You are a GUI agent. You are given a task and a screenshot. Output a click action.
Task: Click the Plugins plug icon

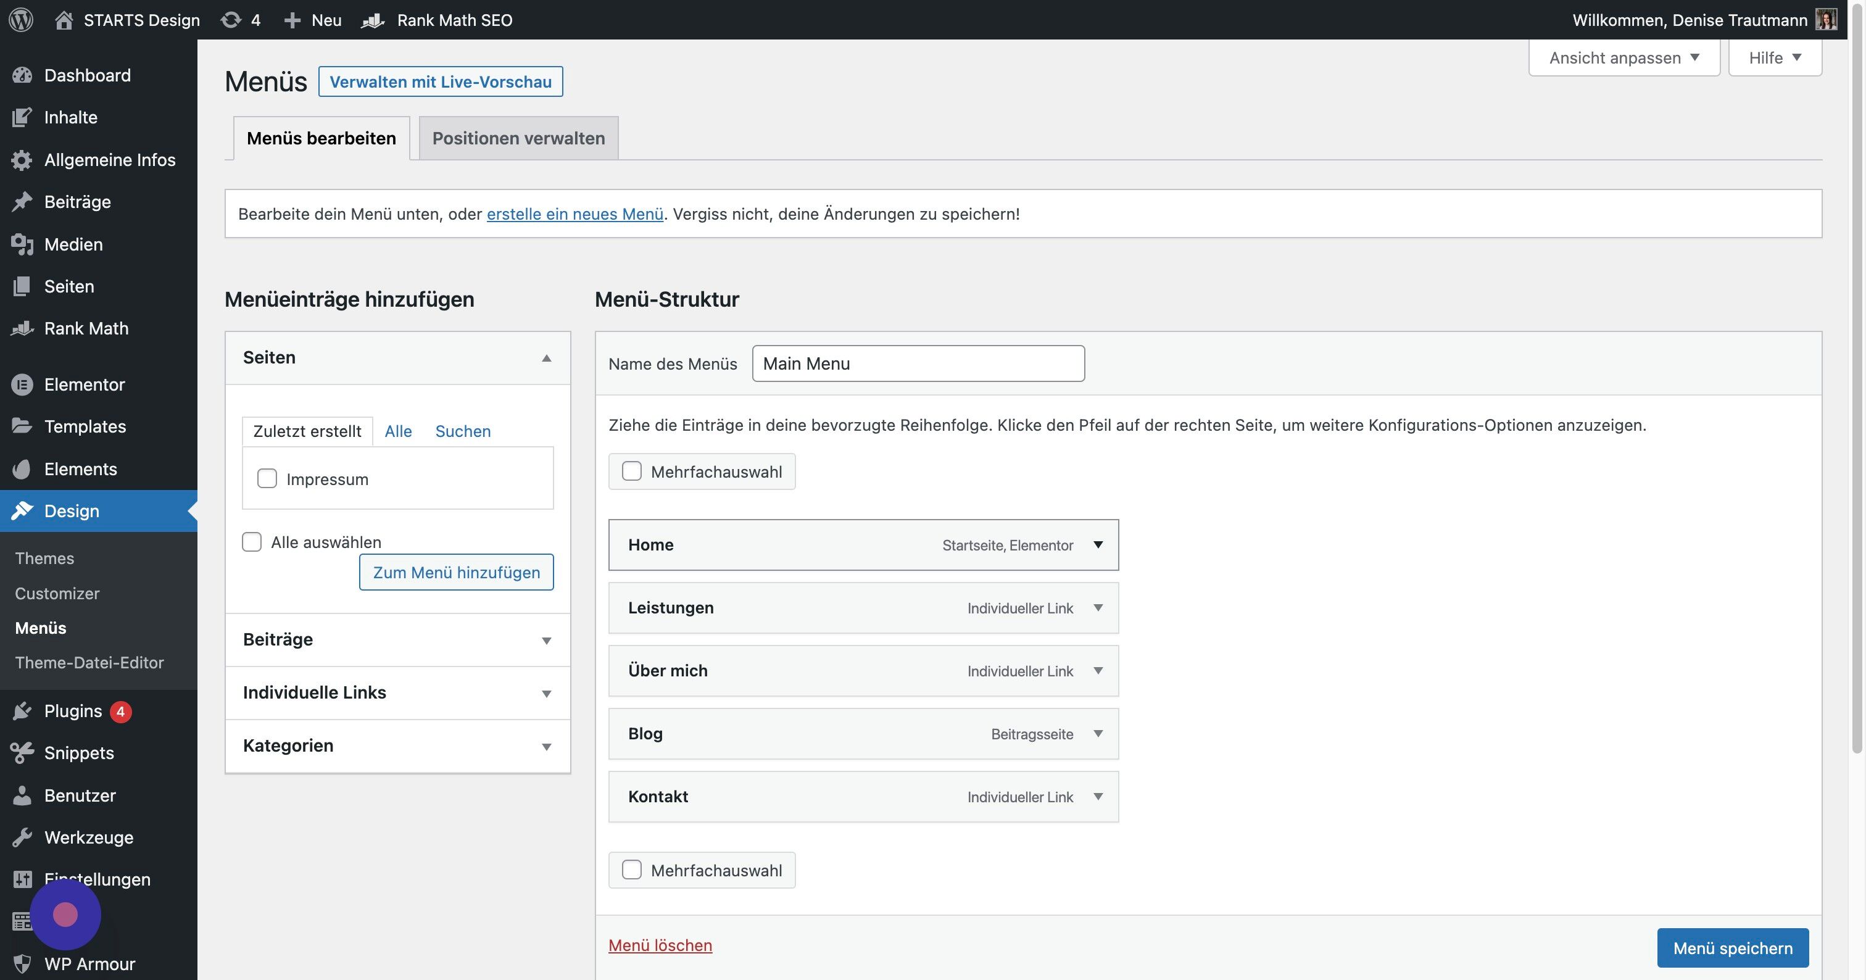point(22,712)
